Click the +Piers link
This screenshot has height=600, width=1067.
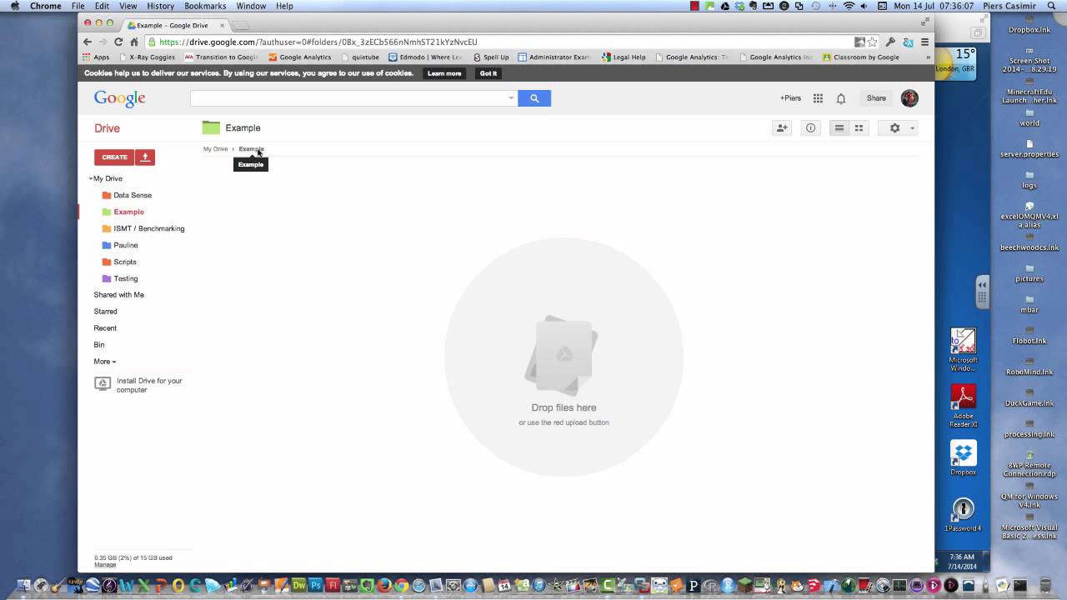790,98
